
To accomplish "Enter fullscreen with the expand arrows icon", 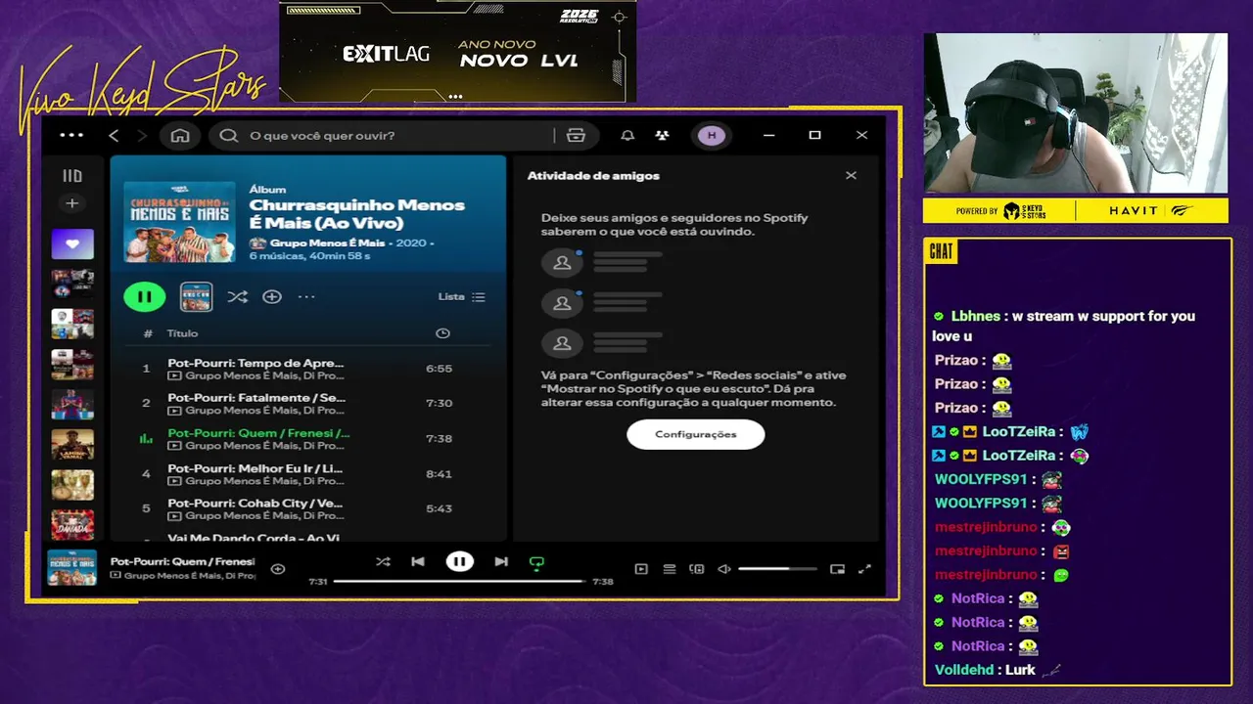I will [x=864, y=569].
